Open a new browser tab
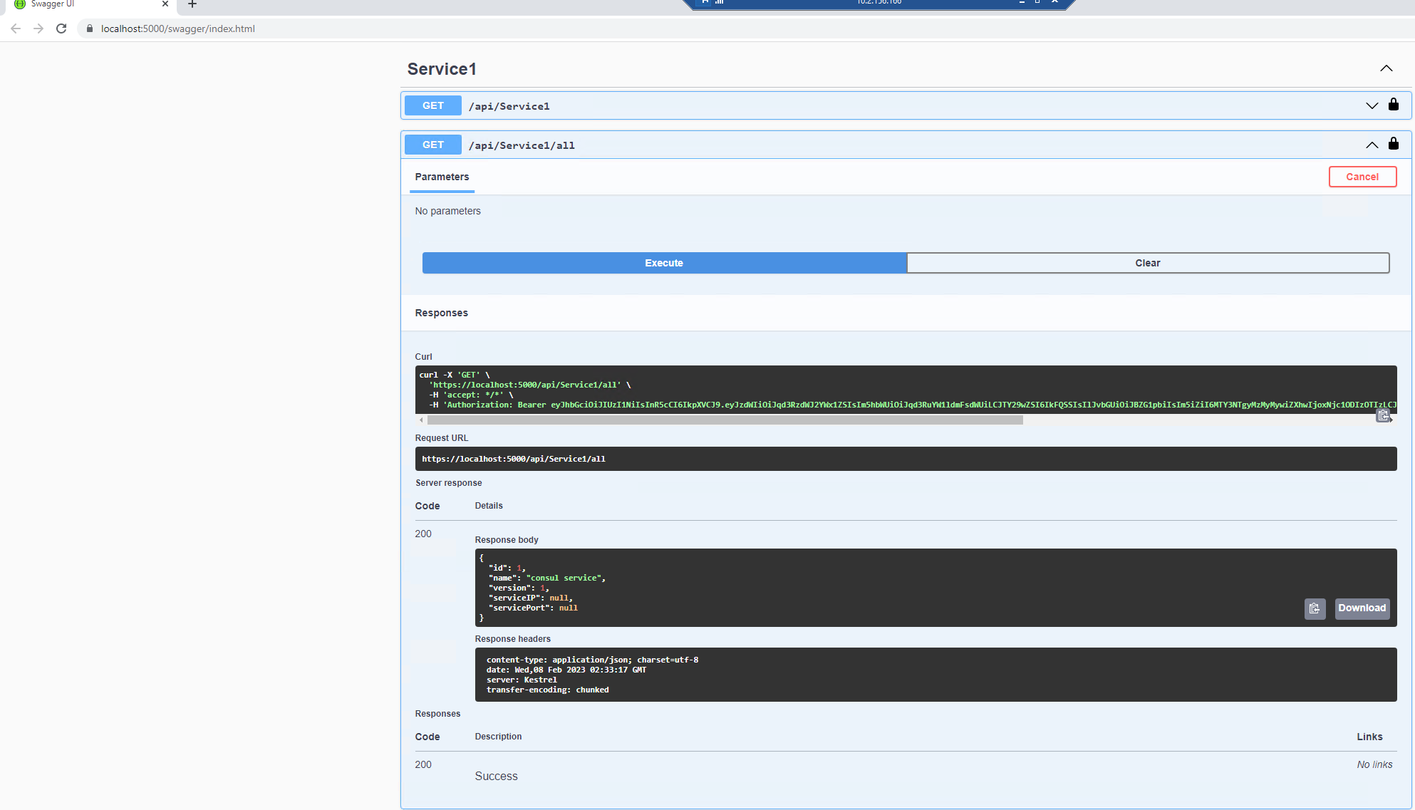The height and width of the screenshot is (810, 1415). [x=192, y=4]
